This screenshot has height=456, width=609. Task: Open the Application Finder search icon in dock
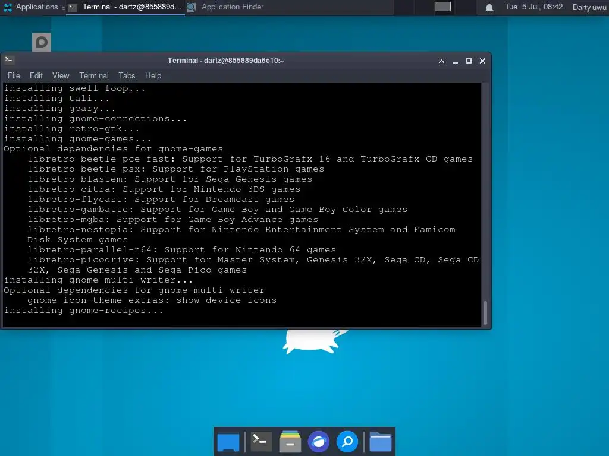tap(347, 442)
